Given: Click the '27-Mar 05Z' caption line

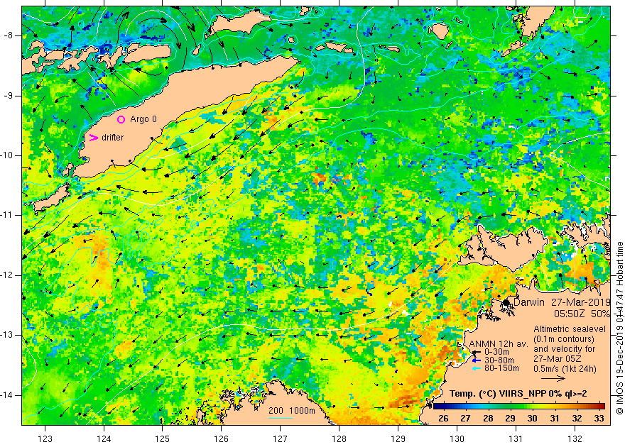Looking at the screenshot, I should [x=558, y=358].
